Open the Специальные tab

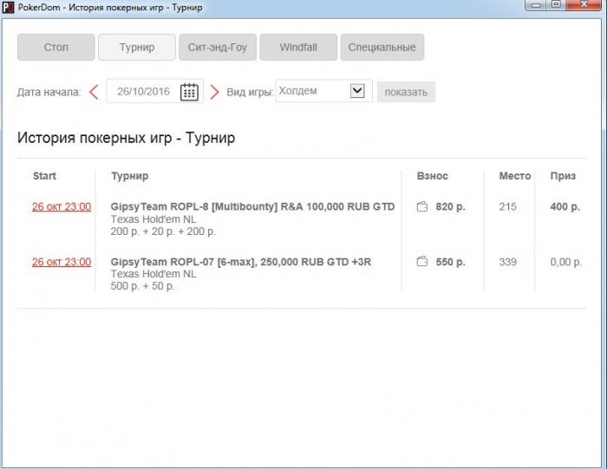click(382, 47)
